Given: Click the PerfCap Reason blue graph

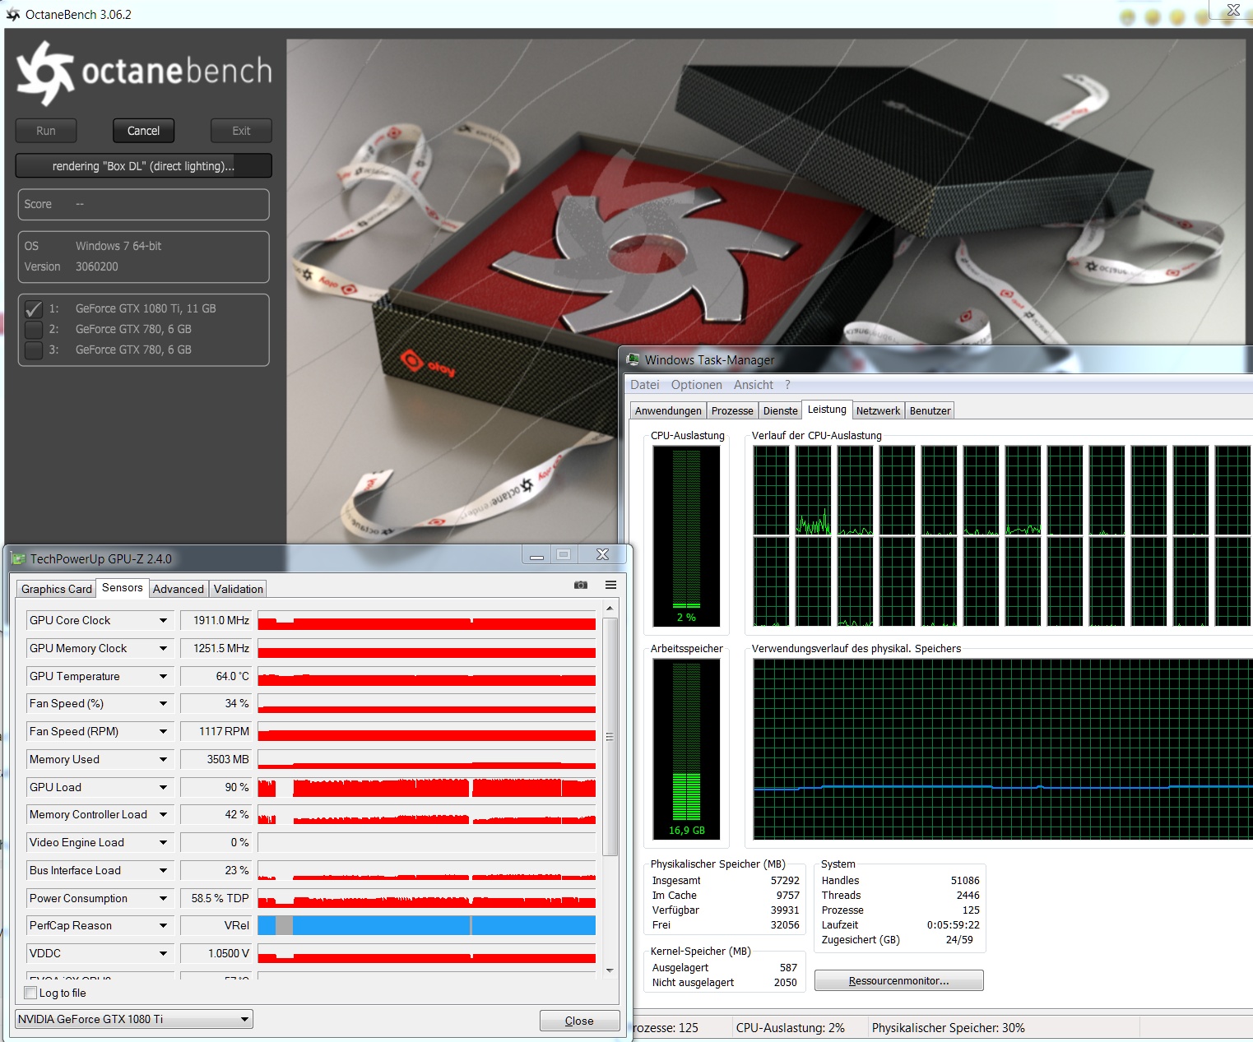Looking at the screenshot, I should point(427,926).
